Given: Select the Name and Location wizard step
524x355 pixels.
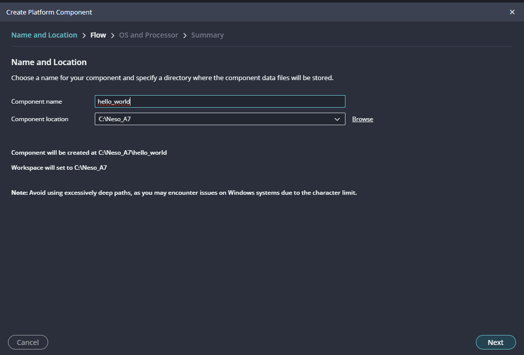Looking at the screenshot, I should click(44, 35).
